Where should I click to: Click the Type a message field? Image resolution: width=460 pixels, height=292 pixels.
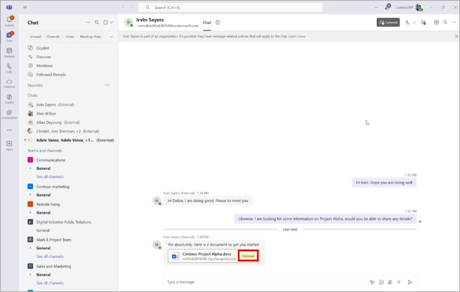[226, 281]
